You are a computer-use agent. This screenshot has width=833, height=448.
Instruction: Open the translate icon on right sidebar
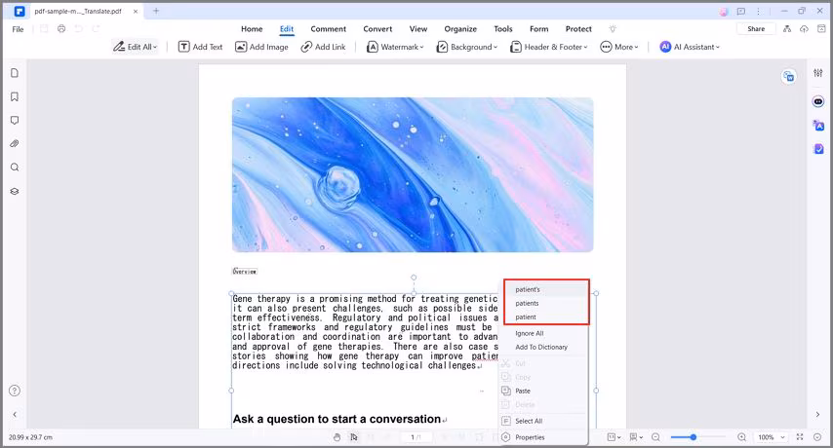tap(818, 126)
